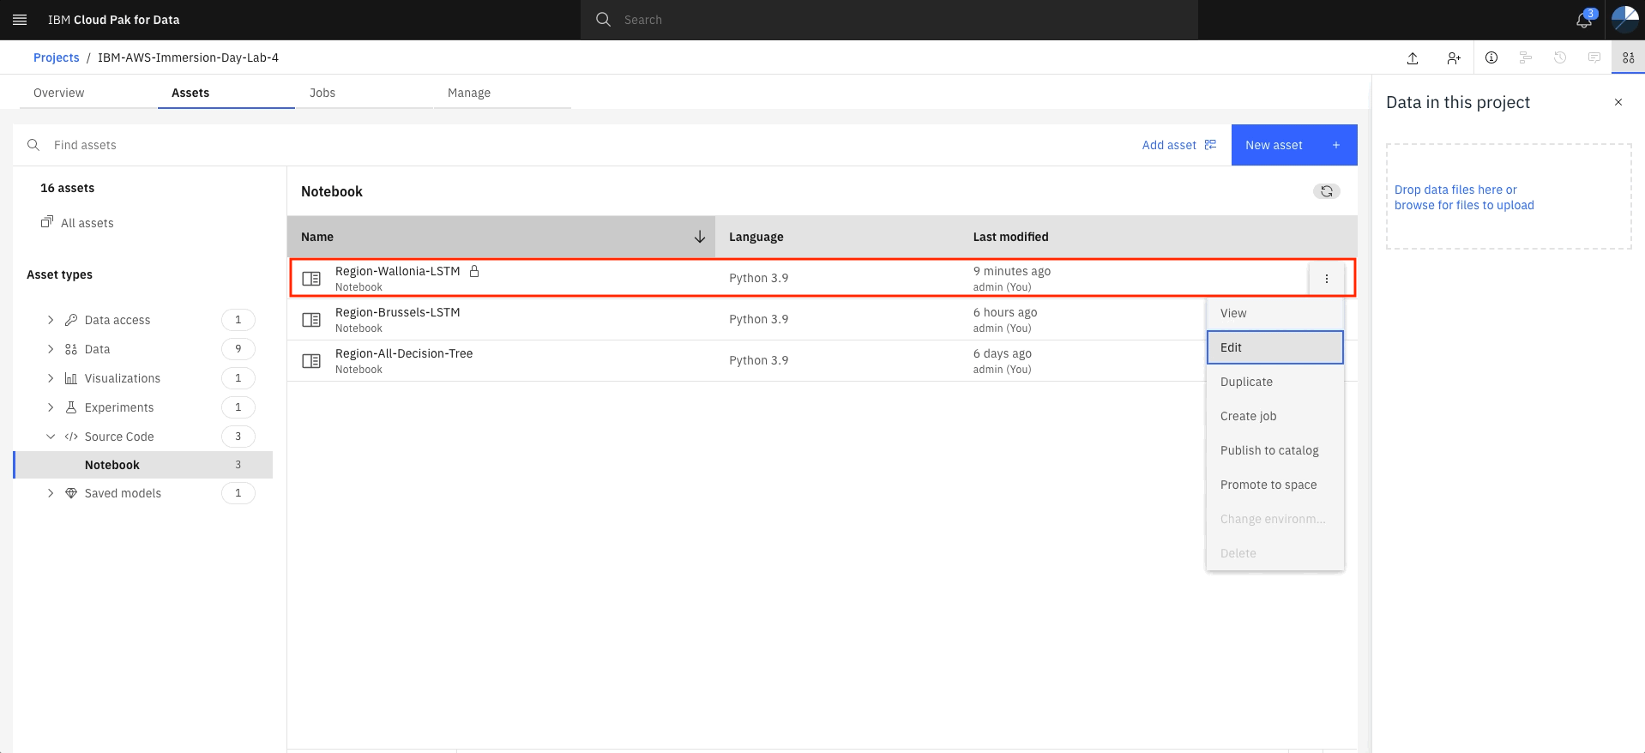Click the Projects breadcrumb link
Screen dimensions: 1645x753
(x=56, y=57)
